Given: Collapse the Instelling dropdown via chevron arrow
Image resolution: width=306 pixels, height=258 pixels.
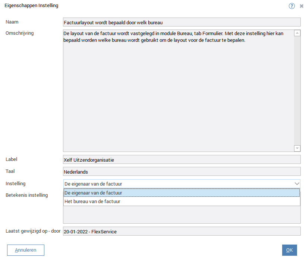Looking at the screenshot, I should click(297, 184).
